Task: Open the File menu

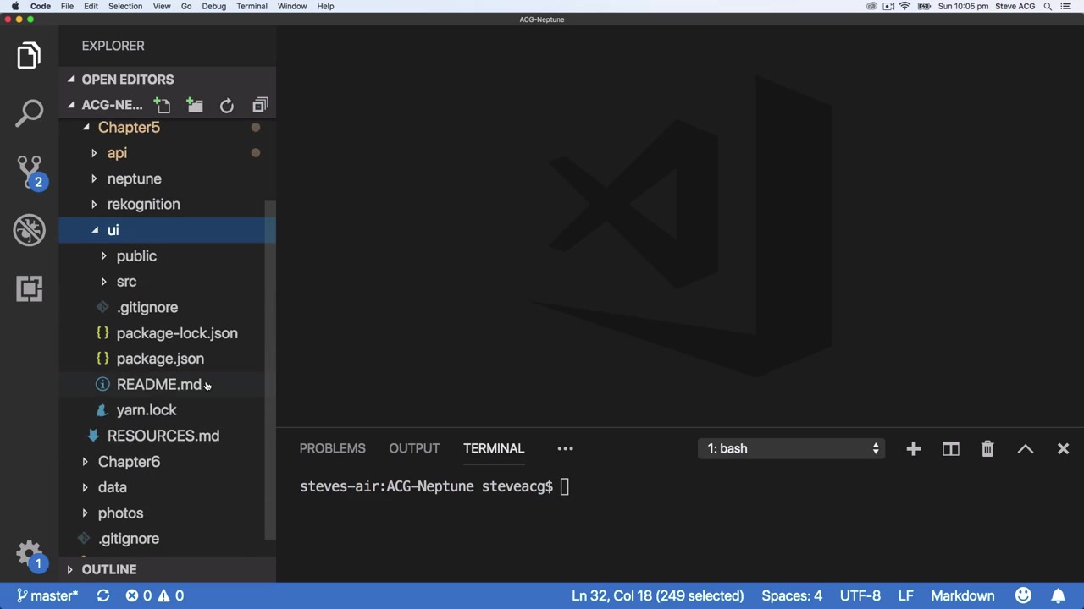Action: click(x=67, y=6)
